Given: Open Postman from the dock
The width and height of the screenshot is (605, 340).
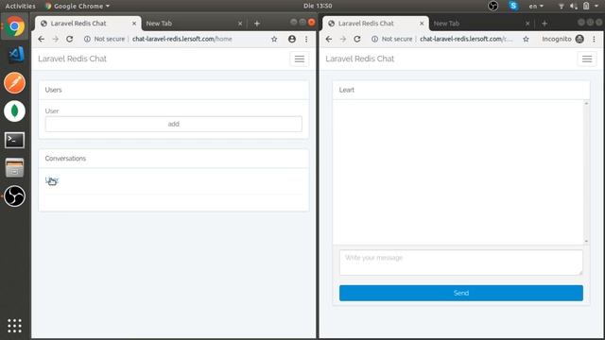Looking at the screenshot, I should pos(15,83).
